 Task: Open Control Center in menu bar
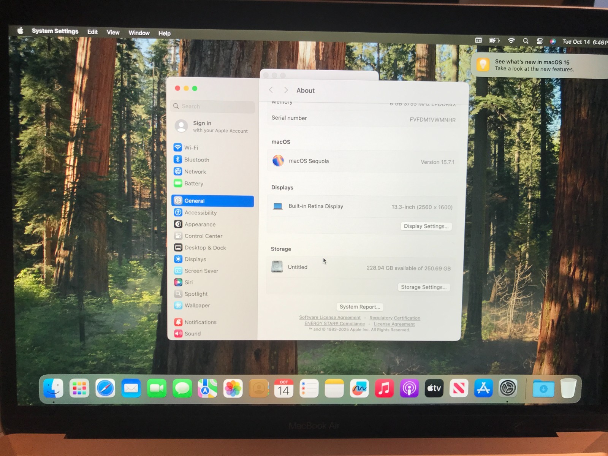(x=539, y=41)
